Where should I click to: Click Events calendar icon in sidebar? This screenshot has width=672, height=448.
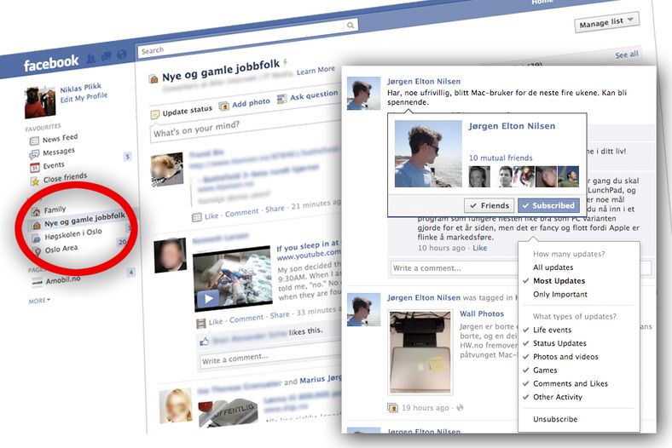[34, 167]
